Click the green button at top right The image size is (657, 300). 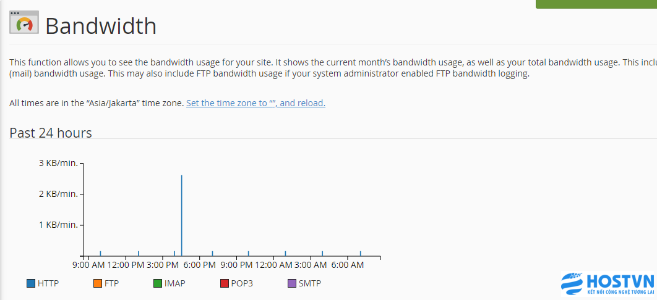click(596, 4)
